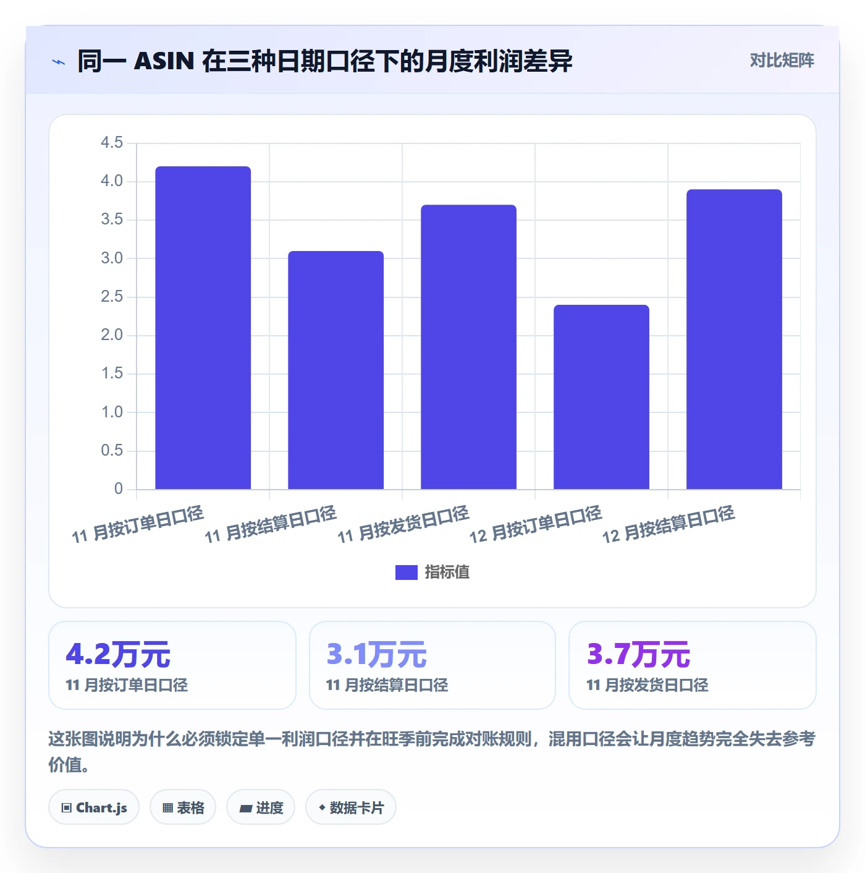This screenshot has height=873, width=865.
Task: Open the 3.1万元 data card
Action: tap(432, 665)
